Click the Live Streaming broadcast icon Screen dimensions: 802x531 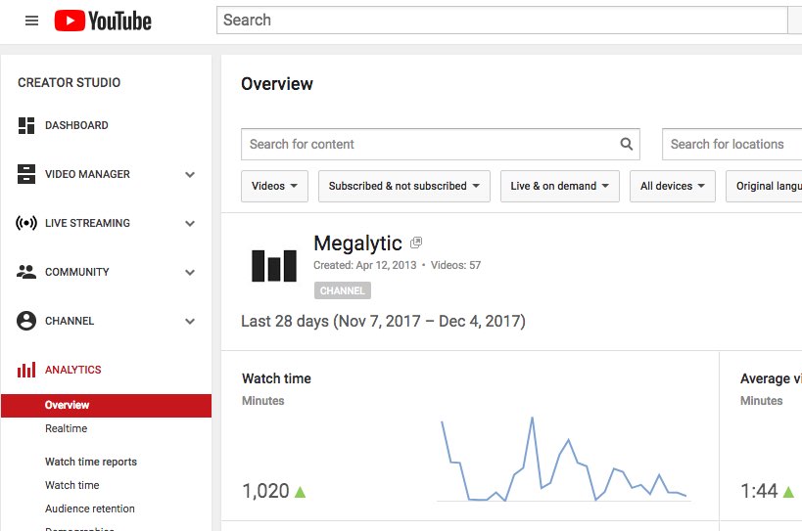26,224
